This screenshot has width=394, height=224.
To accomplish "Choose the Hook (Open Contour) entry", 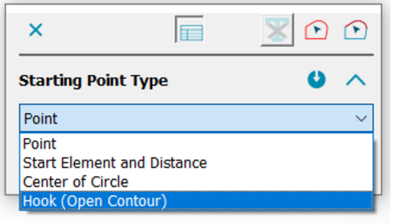I will click(95, 201).
